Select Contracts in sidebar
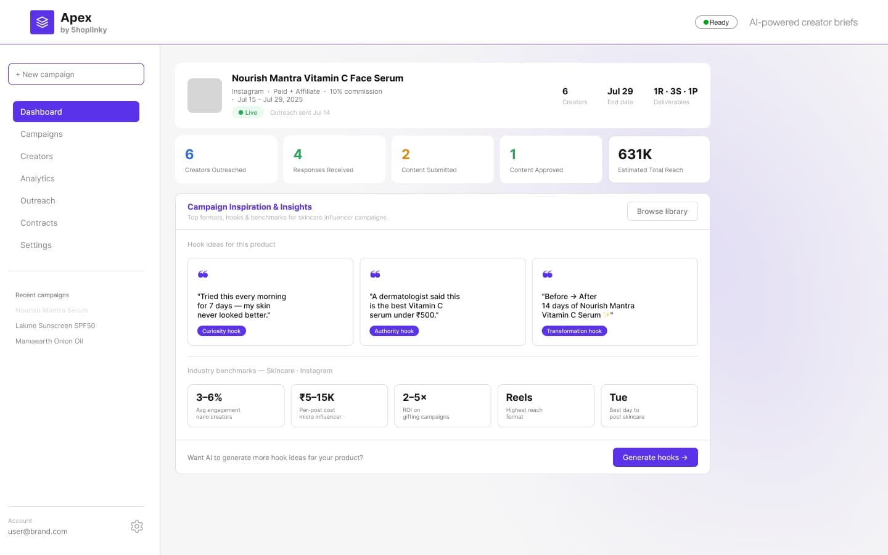This screenshot has height=555, width=888. [39, 223]
